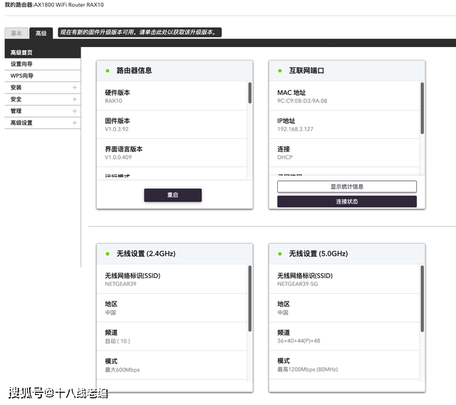This screenshot has width=456, height=405.
Task: Click the 无线设置 (5.0GHz) panel scrollbar
Action: [422, 292]
